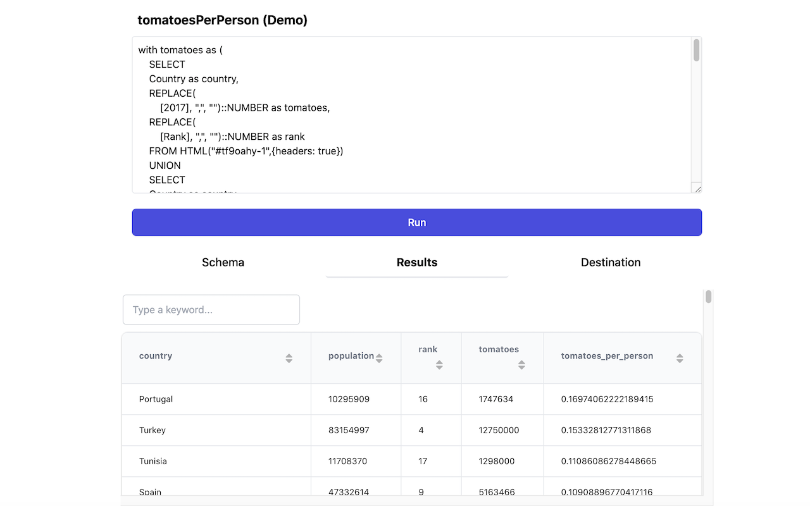
Task: Select the Results tab
Action: click(x=416, y=262)
